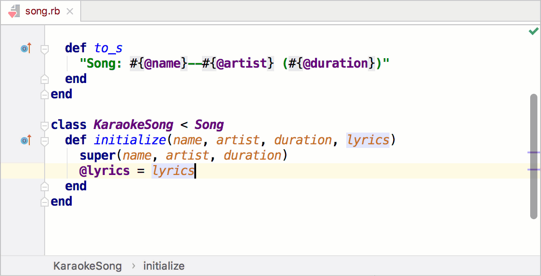Collapse the to_s method using its fold arrow

44,50
